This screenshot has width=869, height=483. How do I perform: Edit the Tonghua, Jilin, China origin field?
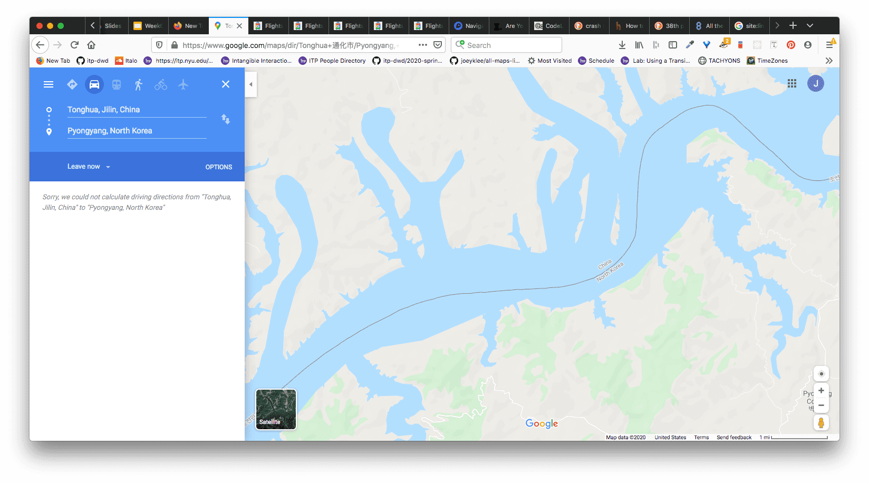[x=137, y=110]
